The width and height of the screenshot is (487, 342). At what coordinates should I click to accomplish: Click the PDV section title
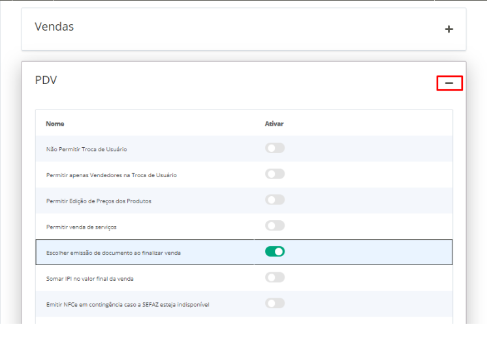[46, 80]
